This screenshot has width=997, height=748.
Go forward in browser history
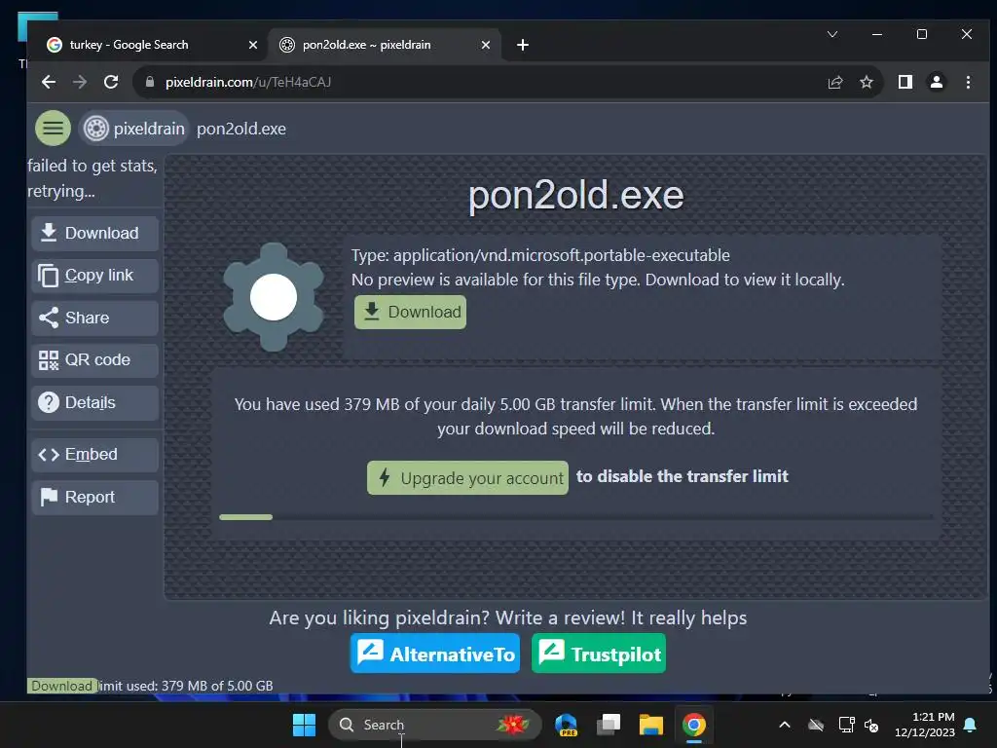point(80,82)
